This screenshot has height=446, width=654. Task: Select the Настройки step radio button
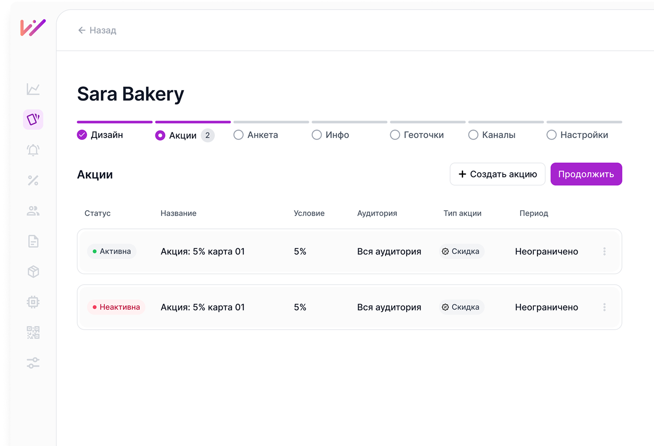(551, 135)
